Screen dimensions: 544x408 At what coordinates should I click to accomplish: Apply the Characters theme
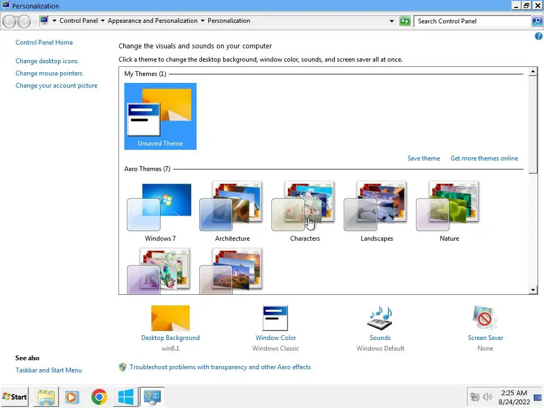click(304, 211)
